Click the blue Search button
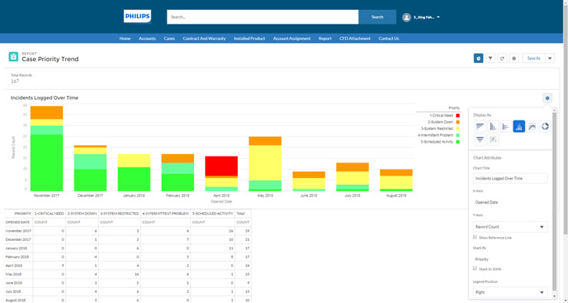This screenshot has height=303, width=568. click(378, 17)
